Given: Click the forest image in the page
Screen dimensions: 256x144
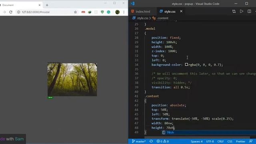Looking at the screenshot, I should pos(72,79).
